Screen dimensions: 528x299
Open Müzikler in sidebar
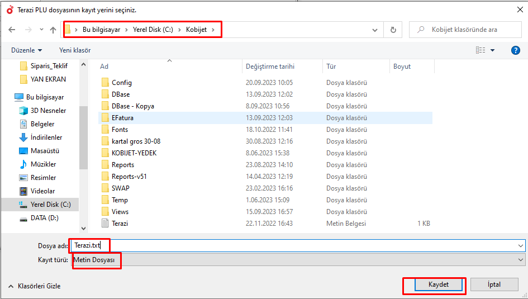38,164
